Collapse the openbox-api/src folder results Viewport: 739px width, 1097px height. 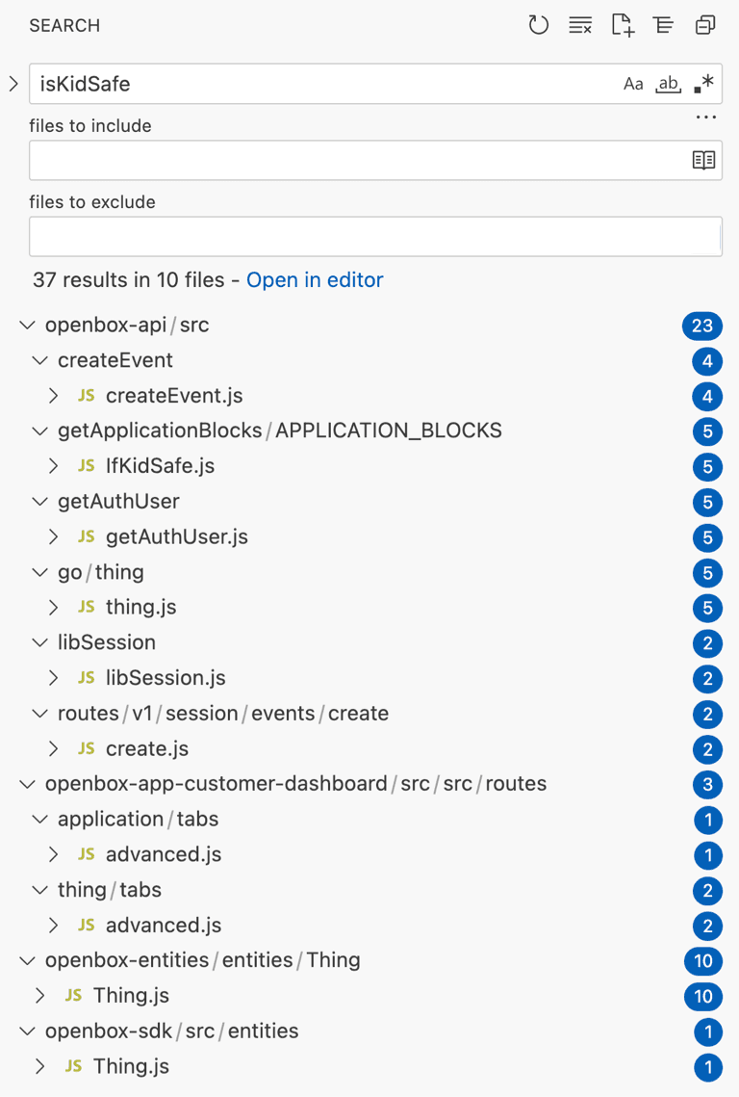click(27, 325)
